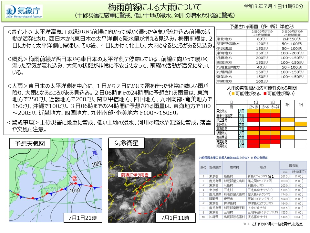Click the 予想天気図 label box
Image resolution: width=310 pixels, height=233 pixels.
(x=30, y=143)
